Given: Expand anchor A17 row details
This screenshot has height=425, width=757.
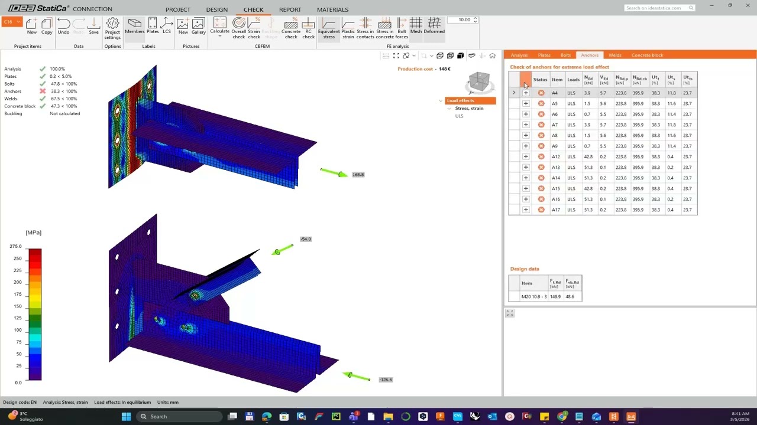Looking at the screenshot, I should 526,210.
